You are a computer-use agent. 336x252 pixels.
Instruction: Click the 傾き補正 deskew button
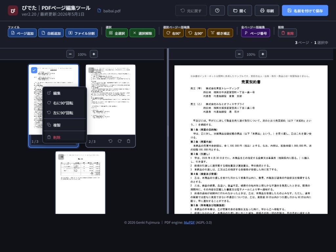coord(220,33)
